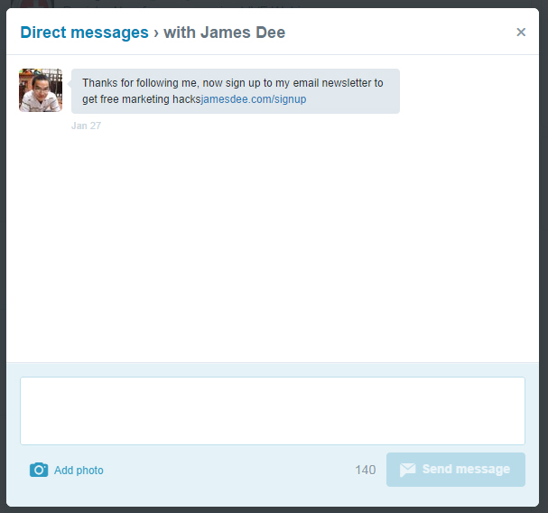Open James Dee's profile picture

pyautogui.click(x=41, y=90)
